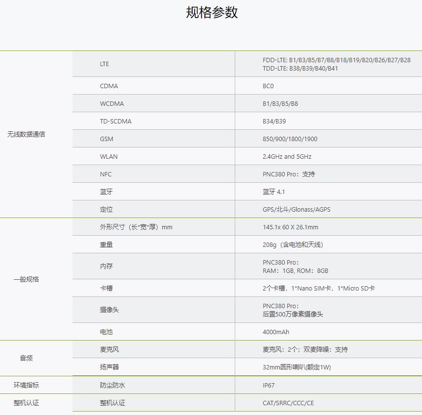Click the 4000mAh value
This screenshot has height=415, width=422.
pyautogui.click(x=276, y=332)
